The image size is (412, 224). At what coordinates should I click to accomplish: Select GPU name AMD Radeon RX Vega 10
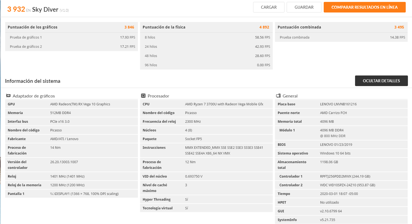pos(80,104)
